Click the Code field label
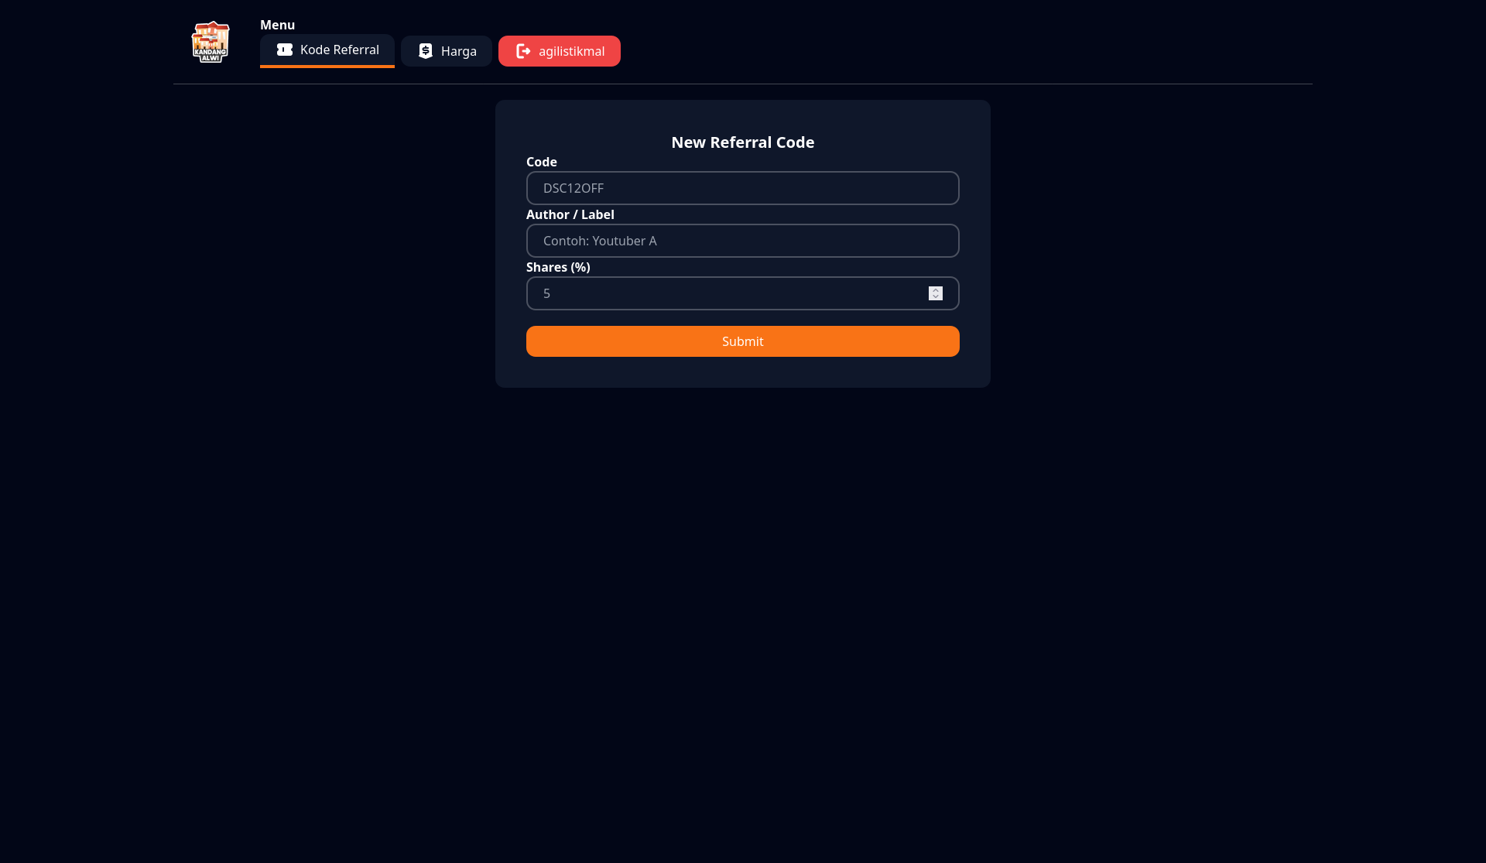The image size is (1486, 863). pos(542,162)
